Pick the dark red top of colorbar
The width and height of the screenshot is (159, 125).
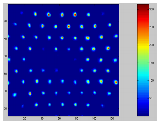click(x=143, y=6)
